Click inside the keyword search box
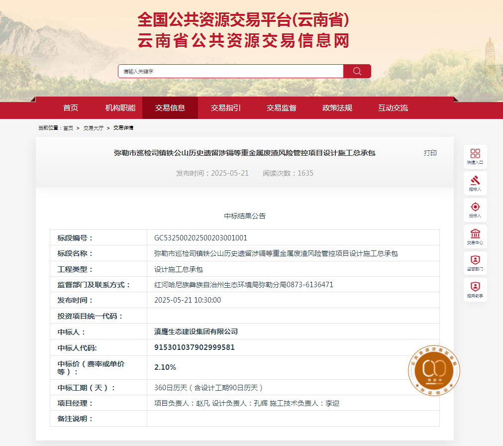503x446 pixels. click(x=229, y=71)
